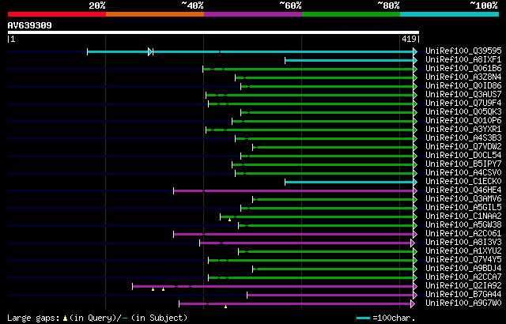Open the UniRef100_Q3AUS7 subject link
The image size is (506, 324).
click(x=463, y=95)
